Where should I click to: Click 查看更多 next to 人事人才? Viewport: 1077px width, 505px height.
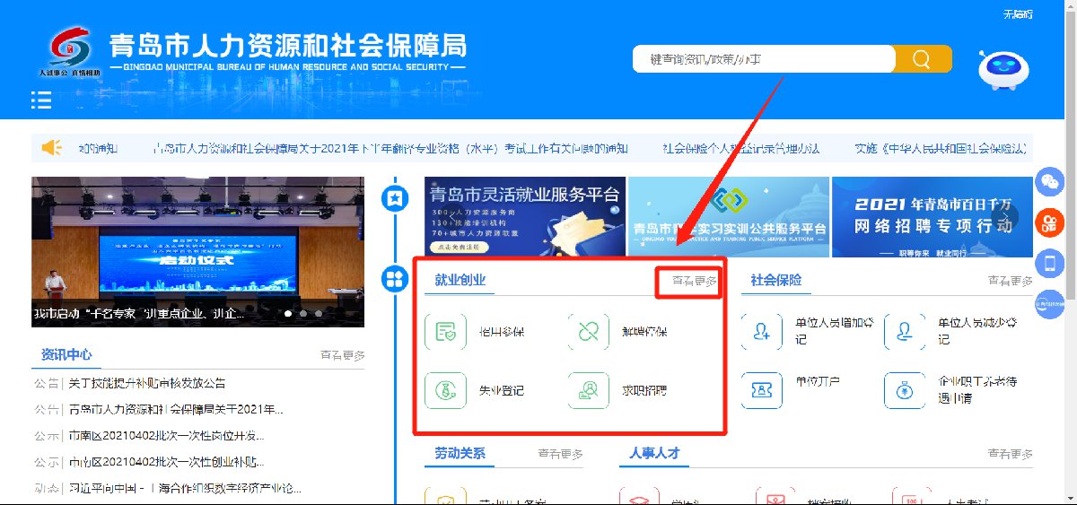click(x=1011, y=455)
